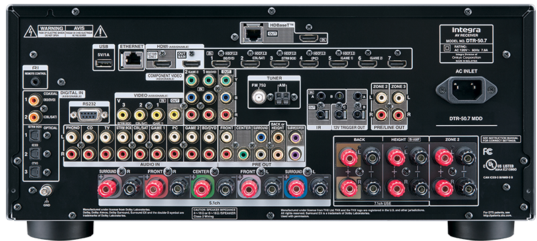The width and height of the screenshot is (537, 241).
Task: Select the HDMI OUT SUB port
Action: (162, 64)
